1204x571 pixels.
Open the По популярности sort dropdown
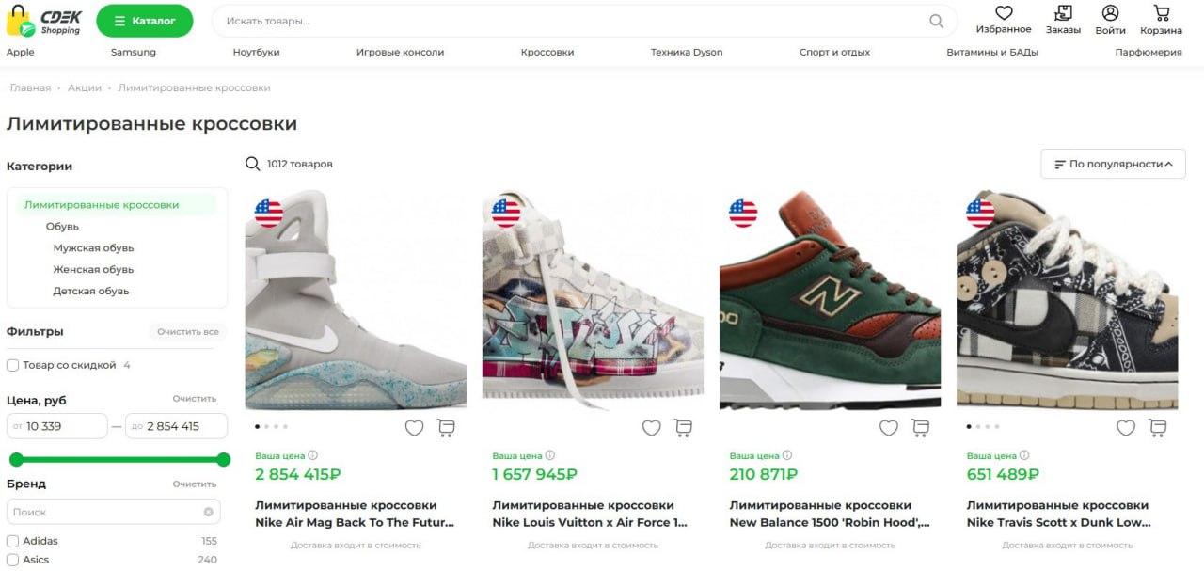tap(1113, 164)
